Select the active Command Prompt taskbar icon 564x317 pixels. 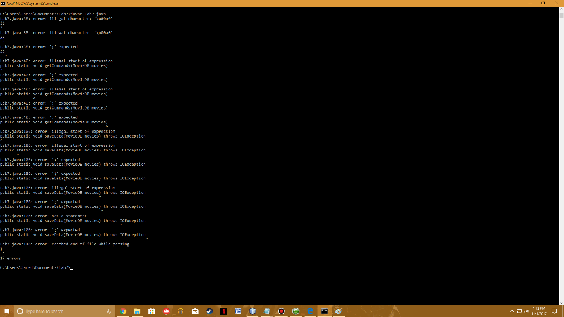coord(323,310)
